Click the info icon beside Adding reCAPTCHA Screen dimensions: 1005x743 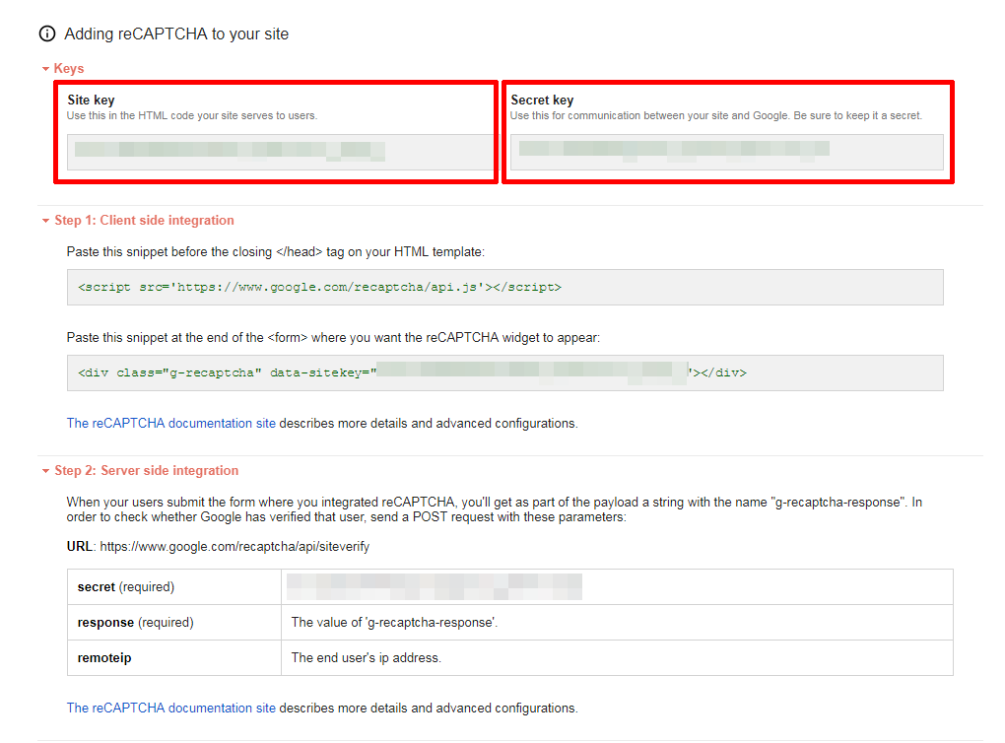point(46,34)
